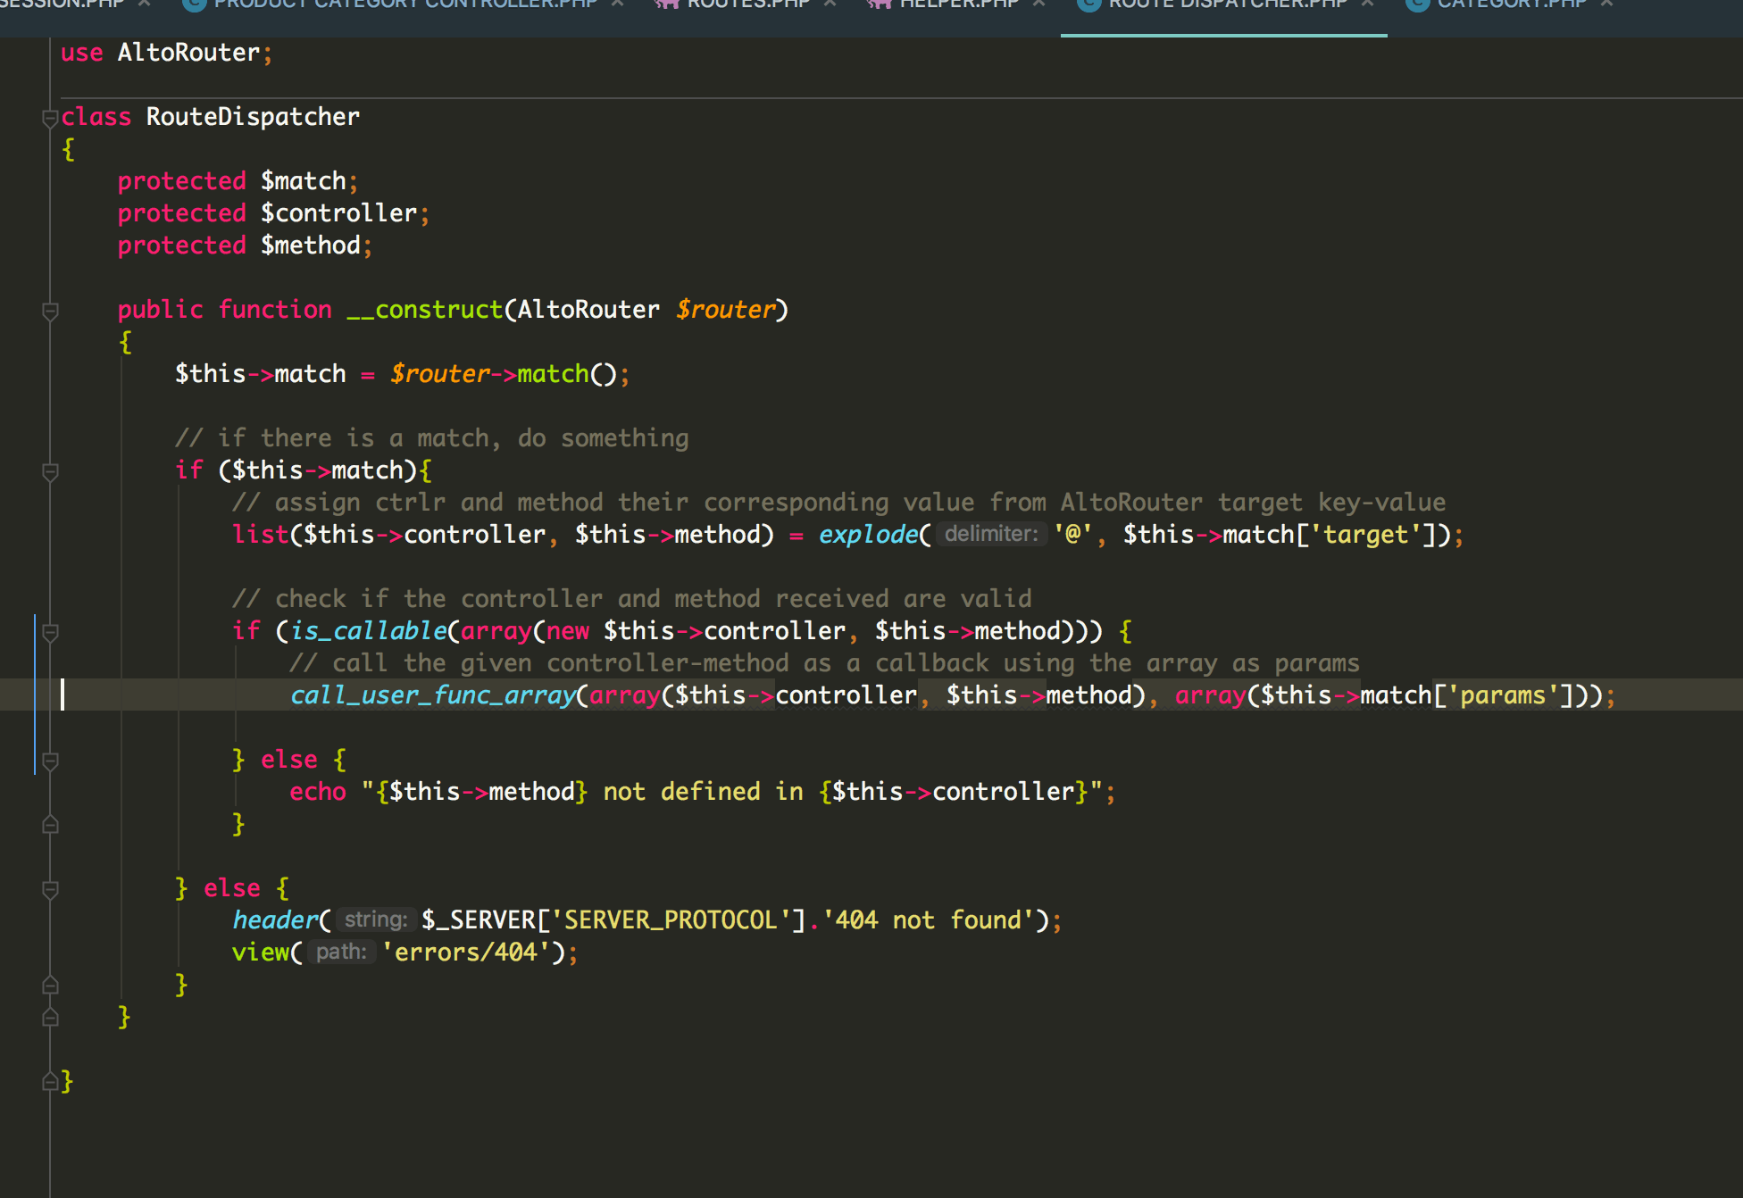Click the call_user_func_array function name

(432, 695)
